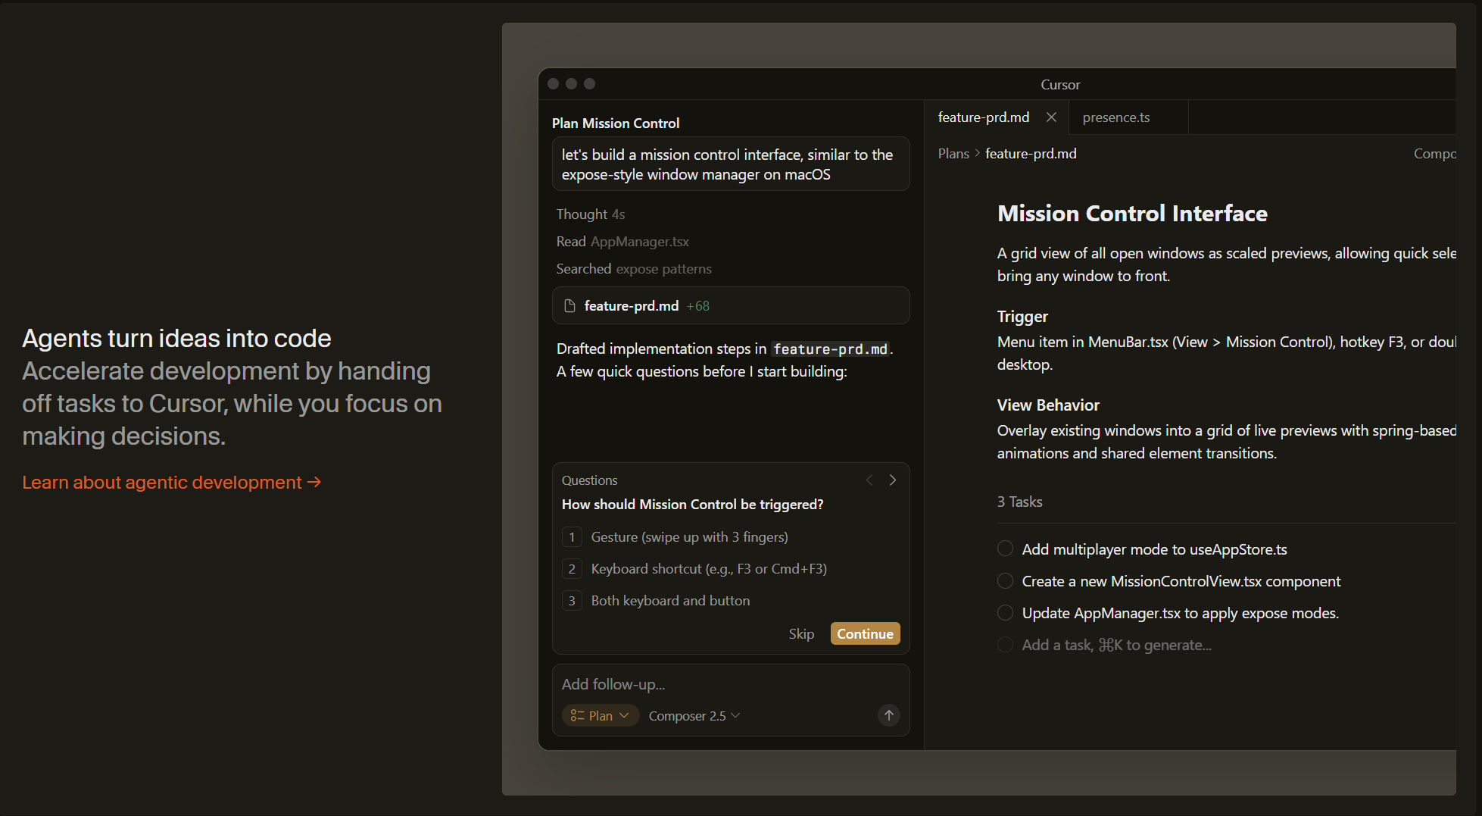Open the Composer 2.5 model dropdown

coord(694,716)
